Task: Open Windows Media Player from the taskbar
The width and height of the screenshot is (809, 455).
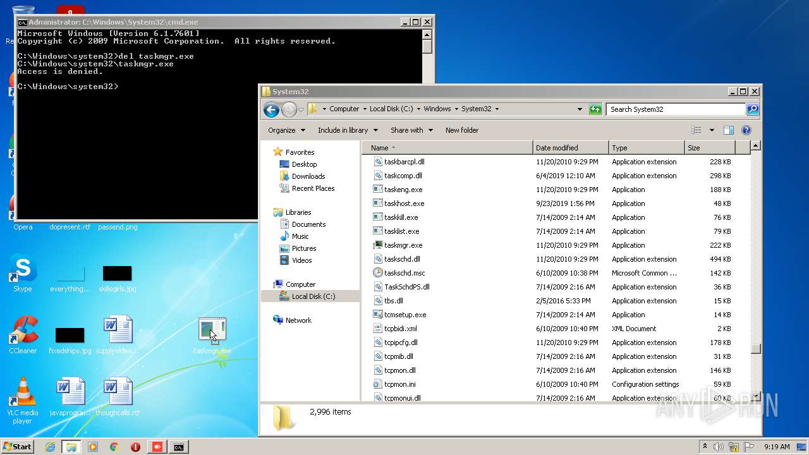Action: [93, 447]
